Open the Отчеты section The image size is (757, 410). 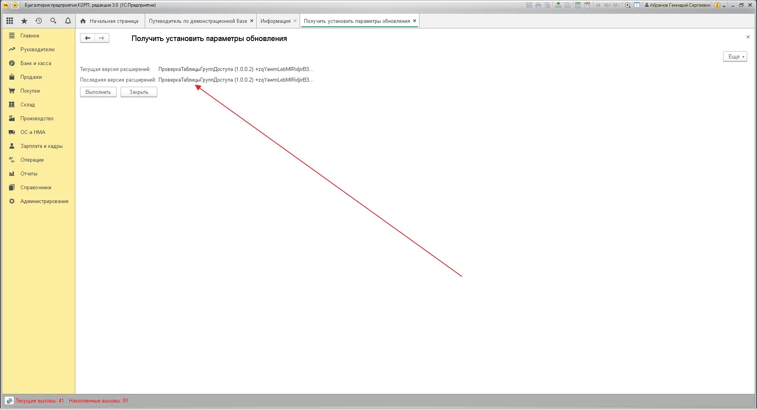tap(38, 173)
